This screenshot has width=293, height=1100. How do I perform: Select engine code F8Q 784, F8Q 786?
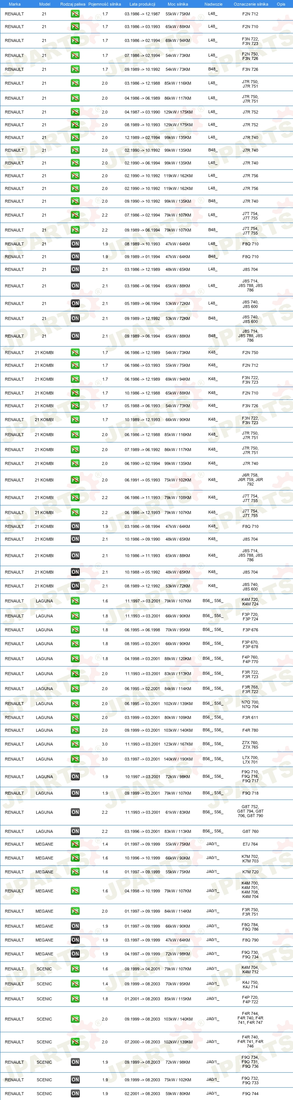click(250, 927)
